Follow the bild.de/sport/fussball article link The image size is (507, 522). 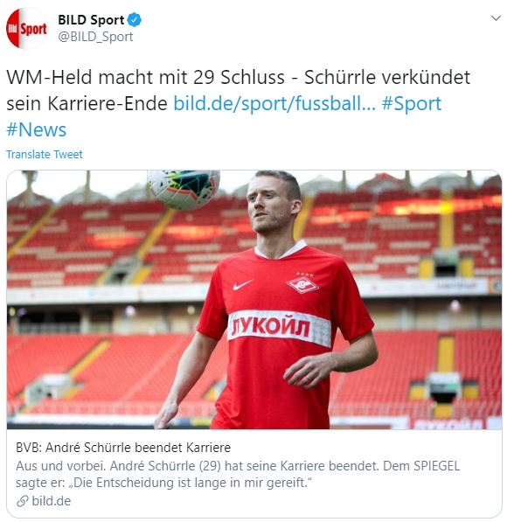(x=274, y=103)
